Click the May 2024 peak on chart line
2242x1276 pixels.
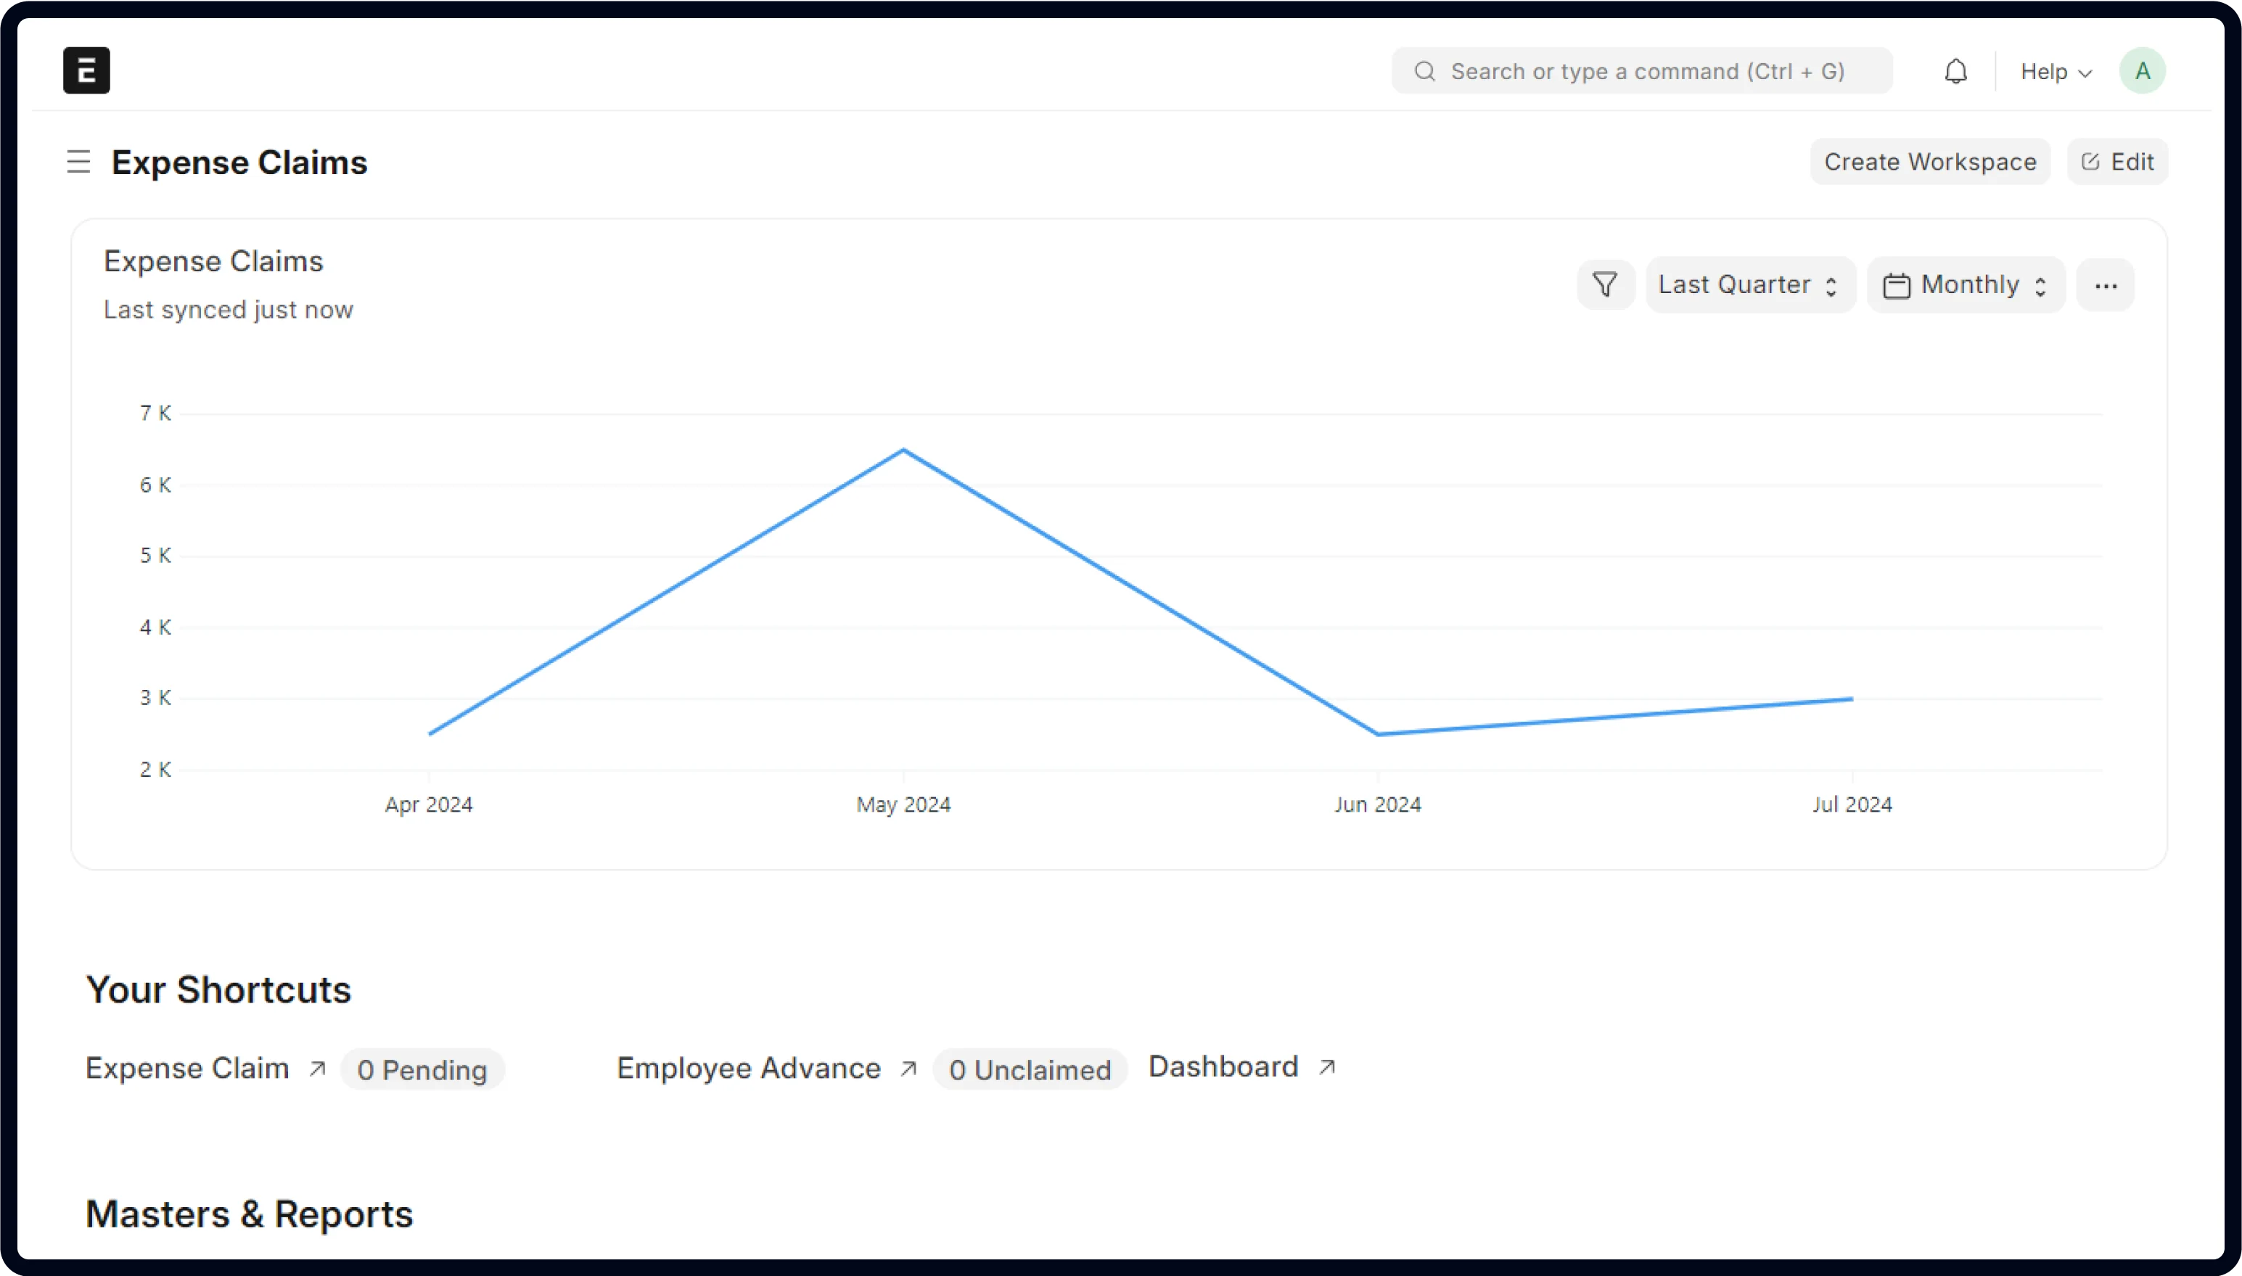(903, 450)
